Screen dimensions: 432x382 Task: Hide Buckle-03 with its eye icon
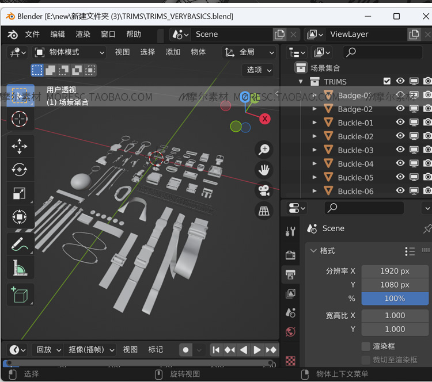click(x=400, y=150)
